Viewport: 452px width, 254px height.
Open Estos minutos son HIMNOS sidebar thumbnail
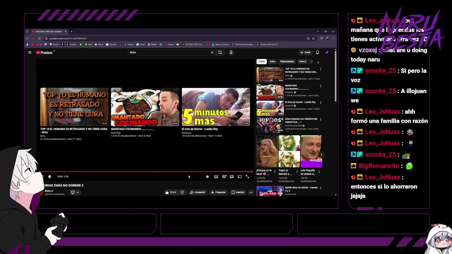click(270, 125)
